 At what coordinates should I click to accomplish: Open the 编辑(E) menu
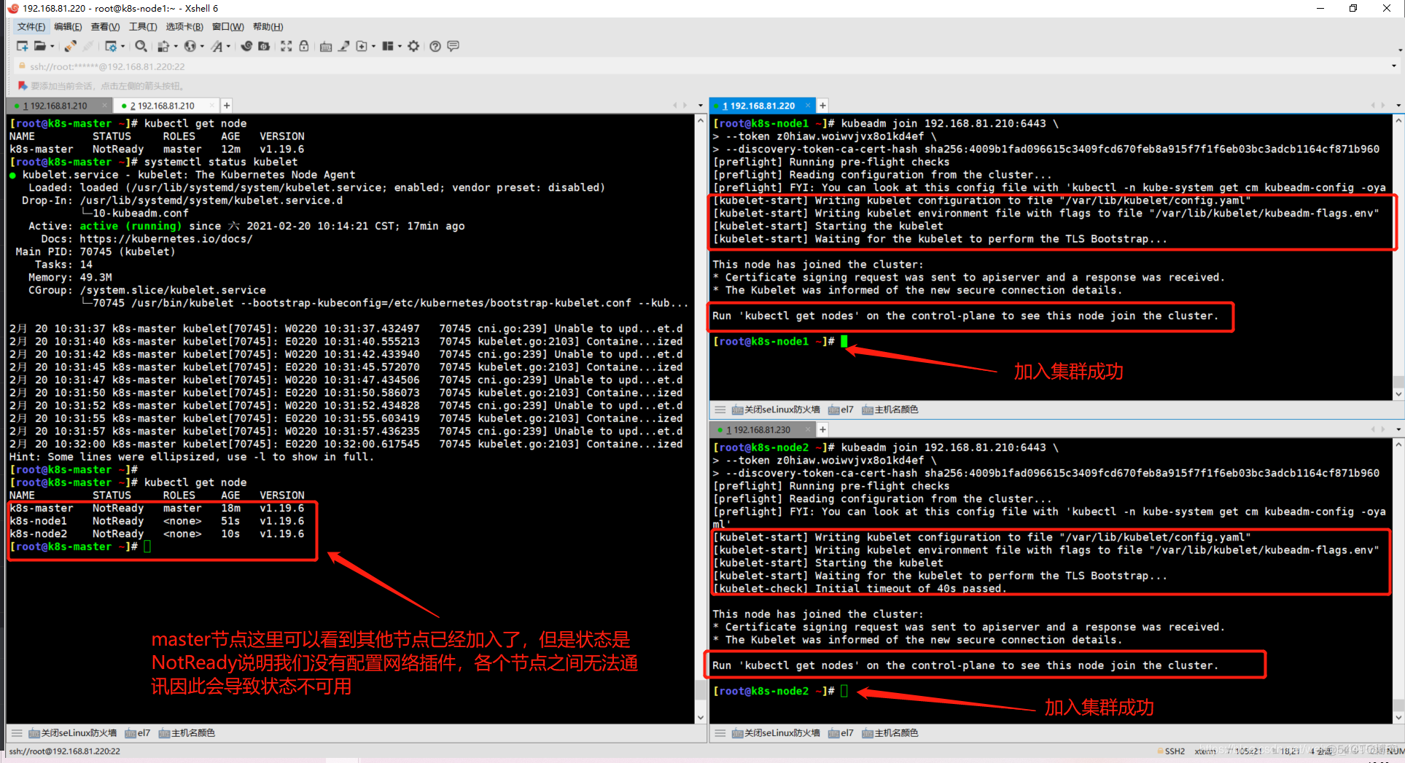click(68, 27)
